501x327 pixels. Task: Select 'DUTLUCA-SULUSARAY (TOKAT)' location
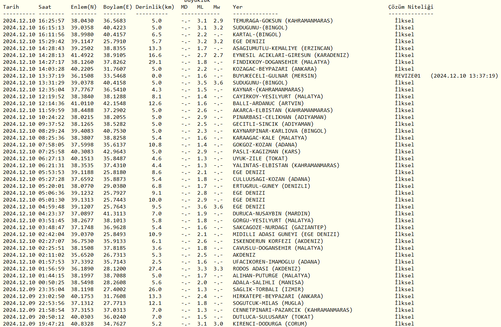[273, 317]
